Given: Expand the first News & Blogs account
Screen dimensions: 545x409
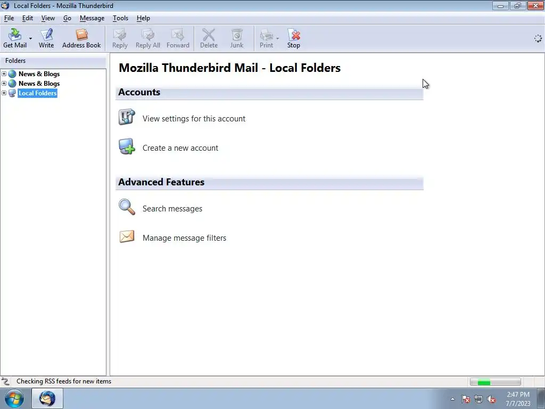Looking at the screenshot, I should (x=4, y=73).
